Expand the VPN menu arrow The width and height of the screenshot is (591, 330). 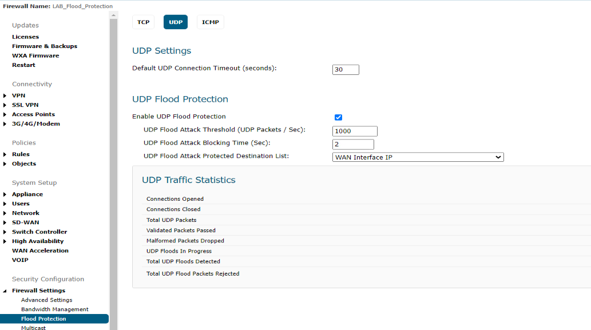tap(5, 96)
